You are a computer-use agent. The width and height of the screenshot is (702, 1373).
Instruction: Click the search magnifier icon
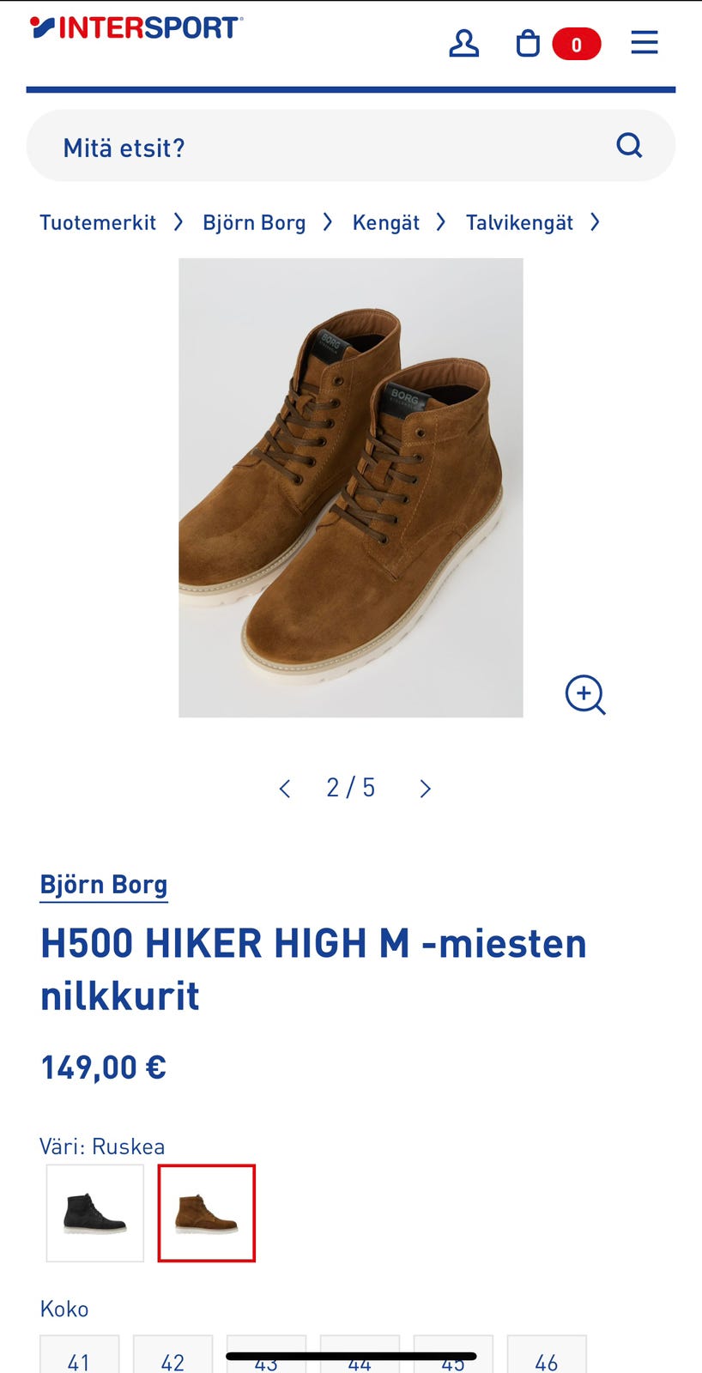pos(629,145)
